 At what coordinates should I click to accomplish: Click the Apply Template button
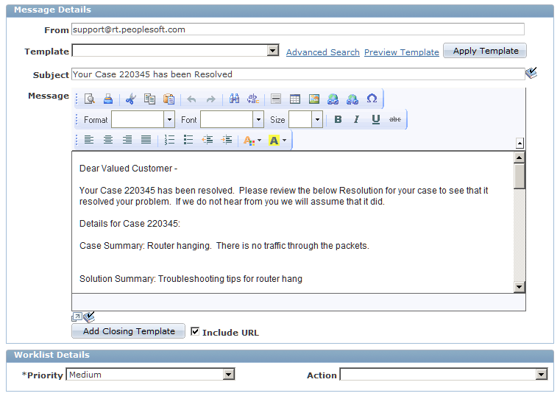(485, 51)
